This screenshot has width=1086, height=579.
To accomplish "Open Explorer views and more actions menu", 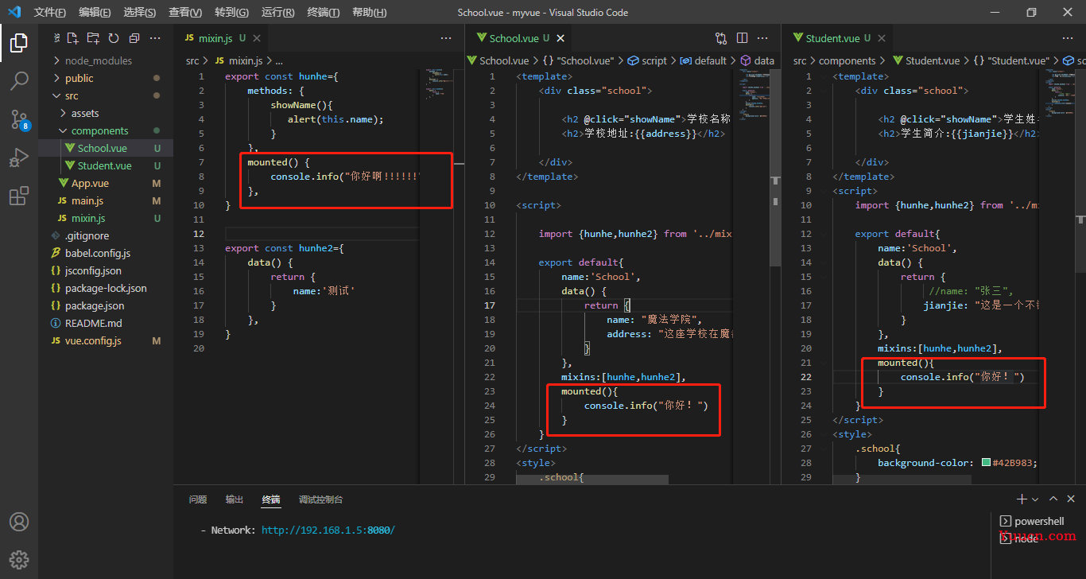I will [156, 38].
